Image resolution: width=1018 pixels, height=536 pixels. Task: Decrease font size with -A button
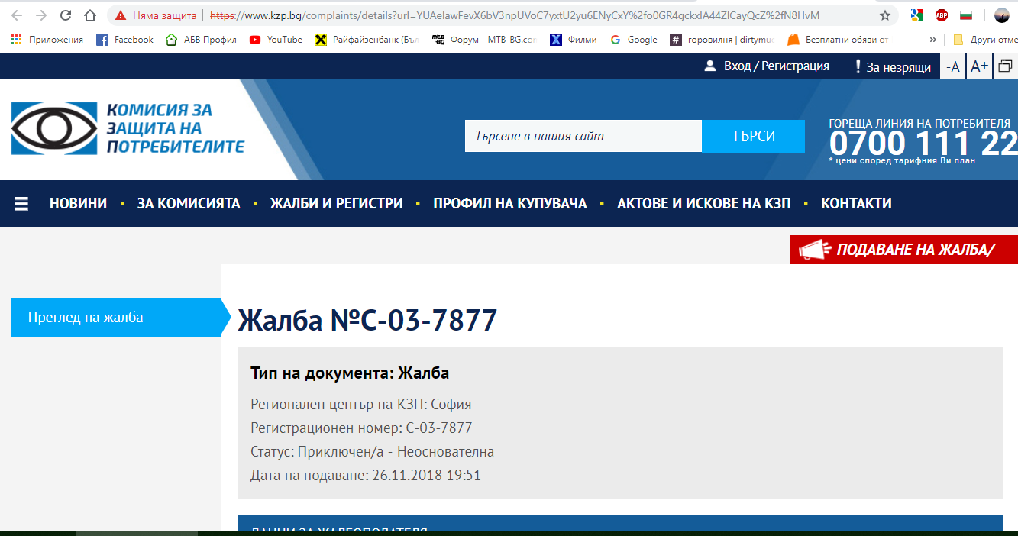[952, 66]
